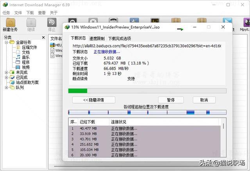The height and width of the screenshot is (171, 250).
Task: Select the 已完成 folder
Action: coord(22,77)
